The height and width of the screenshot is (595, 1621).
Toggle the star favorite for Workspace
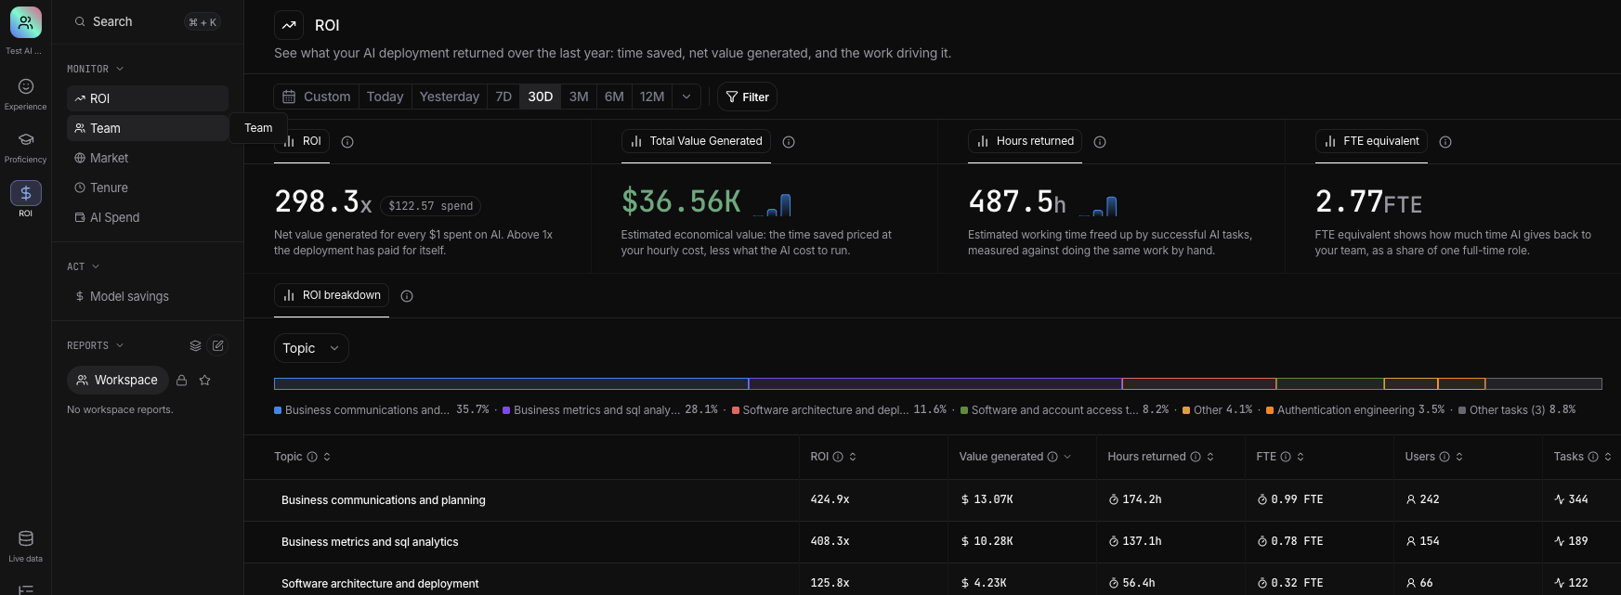point(205,381)
